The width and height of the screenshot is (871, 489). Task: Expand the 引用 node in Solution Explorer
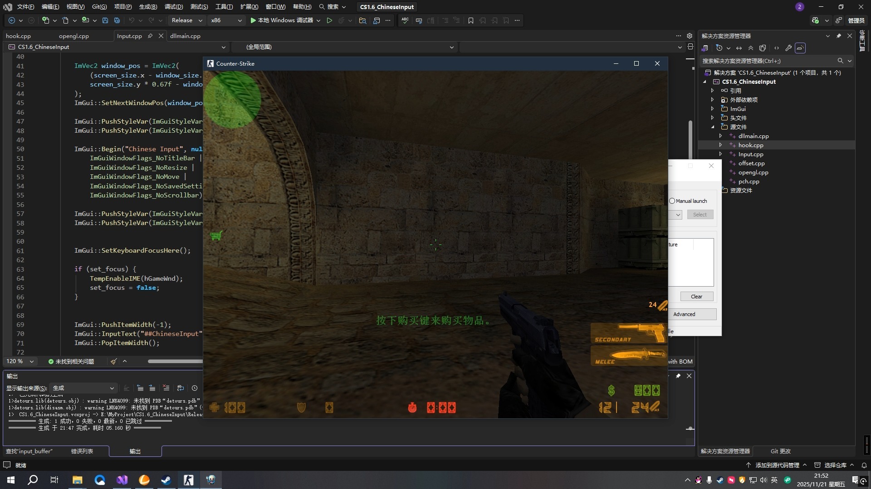[712, 91]
